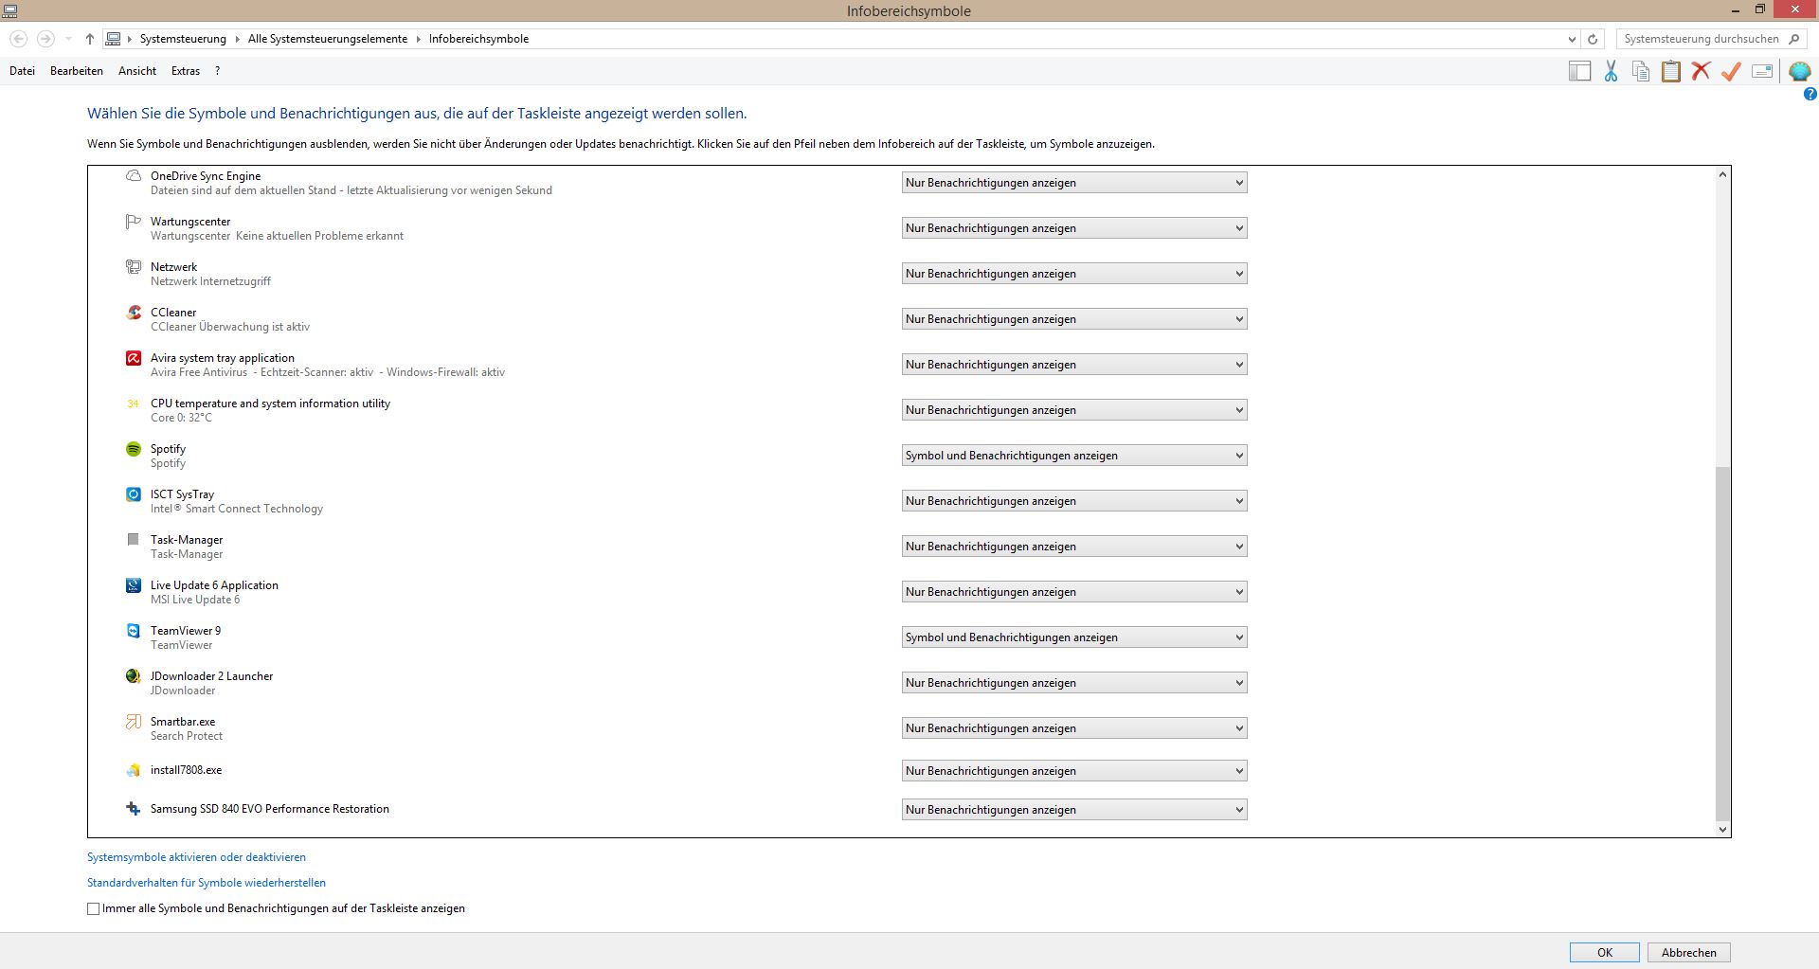Click the Wartungscenter flag icon

[134, 222]
